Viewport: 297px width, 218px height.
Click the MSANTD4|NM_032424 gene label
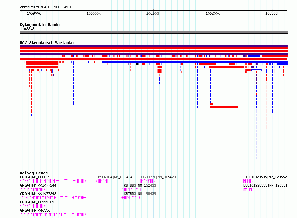click(115, 177)
